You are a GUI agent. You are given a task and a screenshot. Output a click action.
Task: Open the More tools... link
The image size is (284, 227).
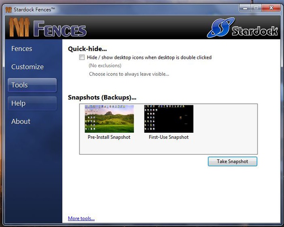(81, 218)
